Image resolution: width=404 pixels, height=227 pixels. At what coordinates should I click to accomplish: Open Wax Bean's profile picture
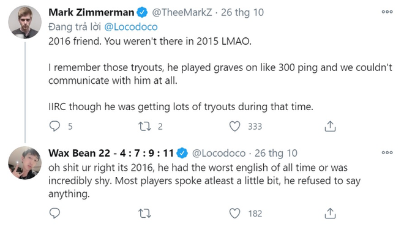pos(24,163)
